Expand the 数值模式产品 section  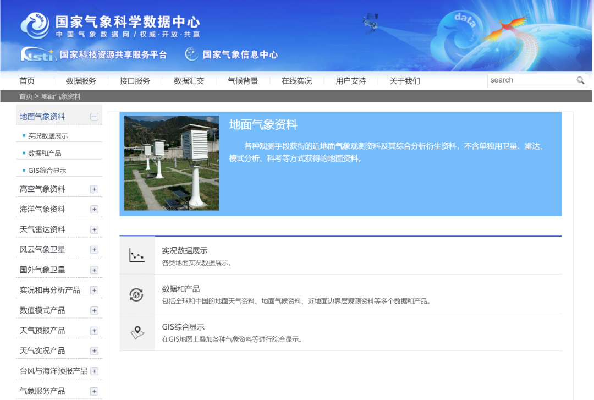point(94,310)
